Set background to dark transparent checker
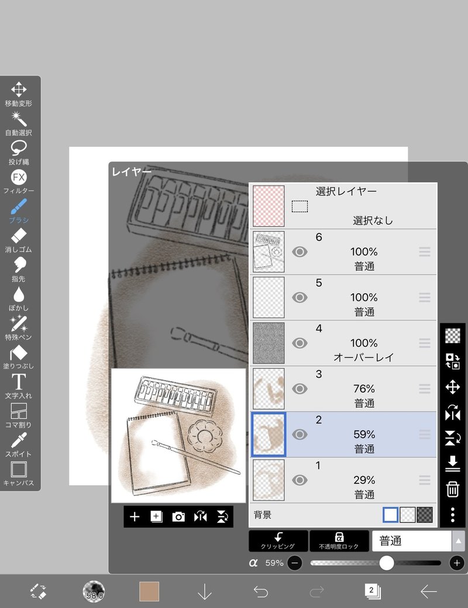The height and width of the screenshot is (608, 468). (x=425, y=515)
